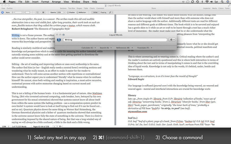This screenshot has height=144, width=231.
Task: Click the text wrap icon in format bar
Action: (x=38, y=12)
